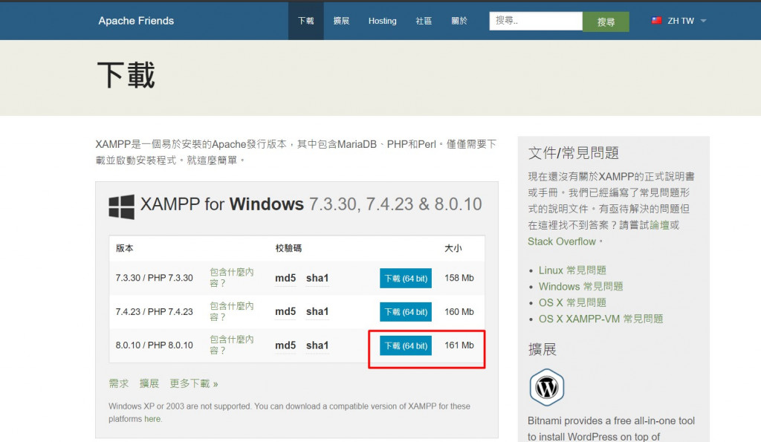Focus the 搜尋 search input field

[536, 21]
